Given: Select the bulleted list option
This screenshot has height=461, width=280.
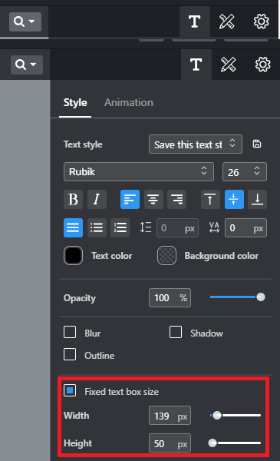Looking at the screenshot, I should [97, 228].
